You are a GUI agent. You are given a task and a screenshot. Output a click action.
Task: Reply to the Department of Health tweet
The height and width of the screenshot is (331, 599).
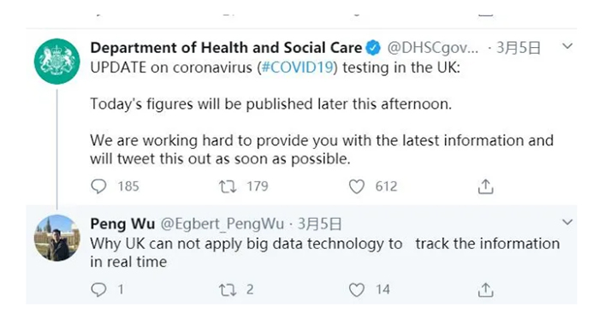98,186
